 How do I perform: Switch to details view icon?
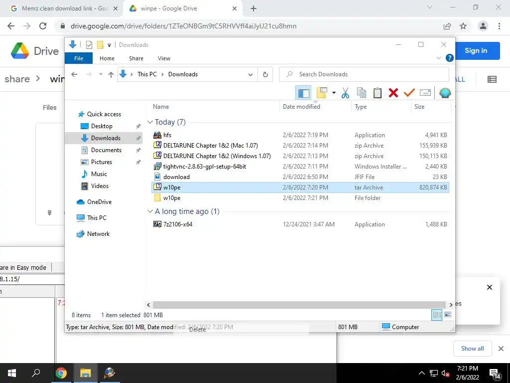pyautogui.click(x=437, y=315)
